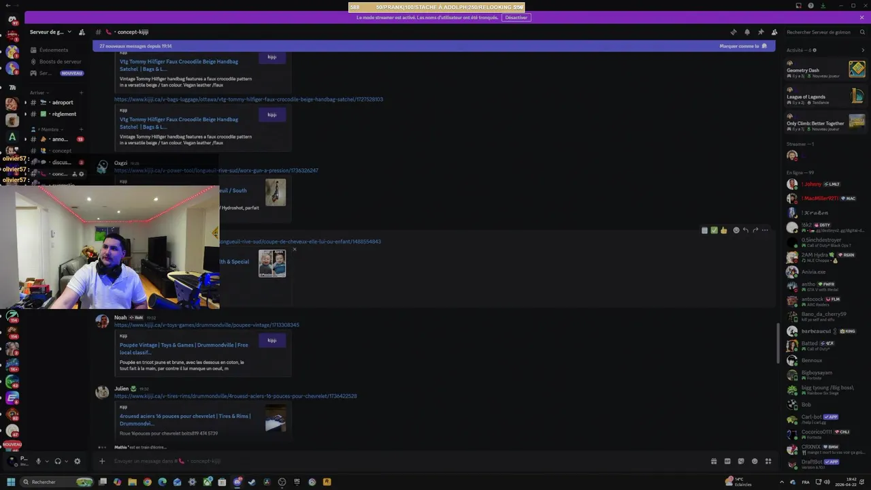Open the pressure washer gun thumbnail
Image resolution: width=871 pixels, height=490 pixels.
tap(276, 193)
